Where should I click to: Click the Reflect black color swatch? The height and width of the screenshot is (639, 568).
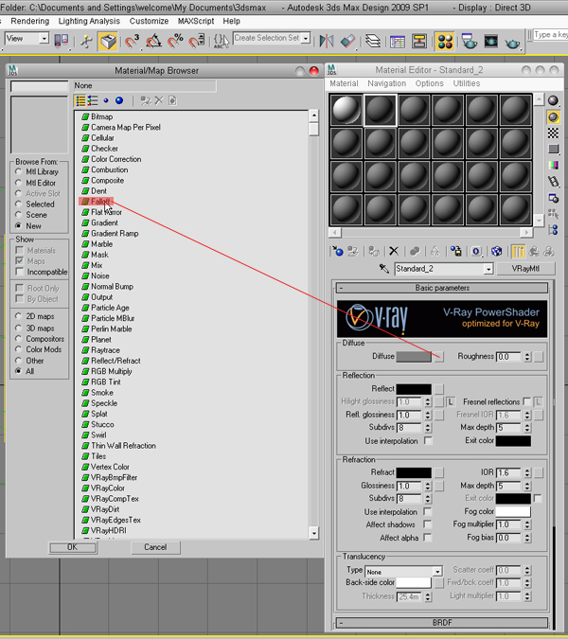coord(414,389)
